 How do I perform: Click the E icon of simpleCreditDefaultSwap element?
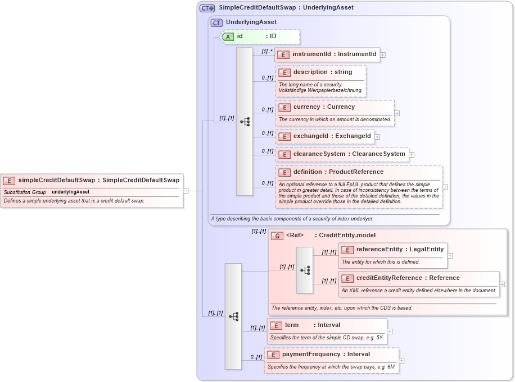(9, 181)
